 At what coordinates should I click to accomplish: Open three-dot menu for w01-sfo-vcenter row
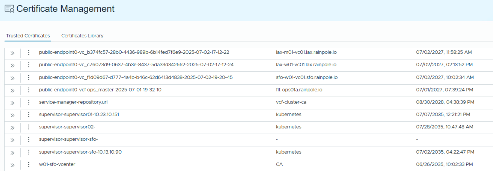29,164
